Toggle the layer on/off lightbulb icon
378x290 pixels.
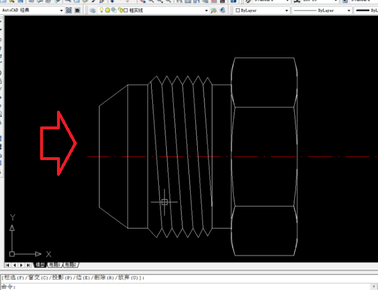pos(102,10)
